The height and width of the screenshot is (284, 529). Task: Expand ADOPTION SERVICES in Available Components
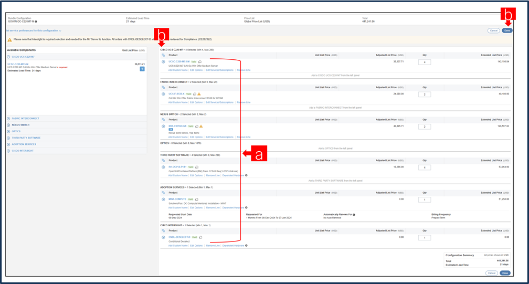[x=8, y=144]
